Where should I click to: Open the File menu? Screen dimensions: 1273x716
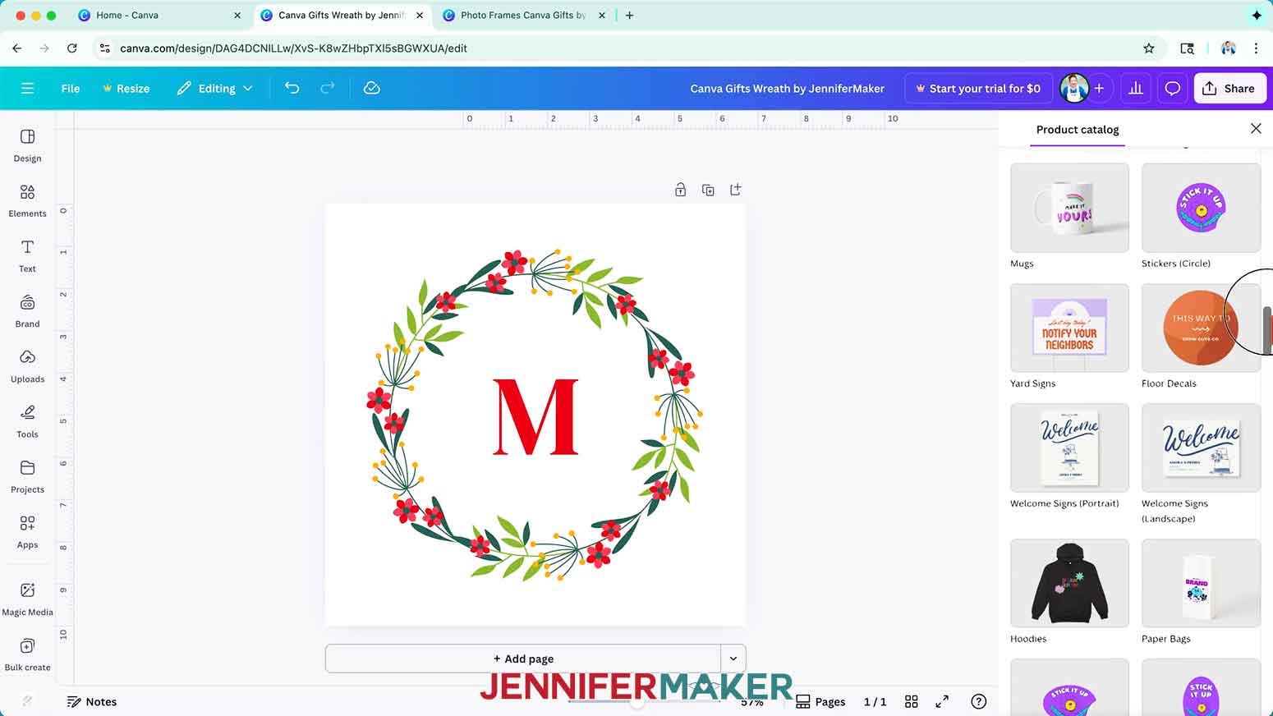click(71, 88)
